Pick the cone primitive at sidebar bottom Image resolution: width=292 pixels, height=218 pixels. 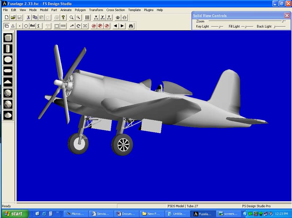tap(8, 115)
